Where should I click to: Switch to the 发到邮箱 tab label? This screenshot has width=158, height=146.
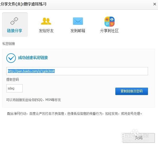[x=78, y=31]
